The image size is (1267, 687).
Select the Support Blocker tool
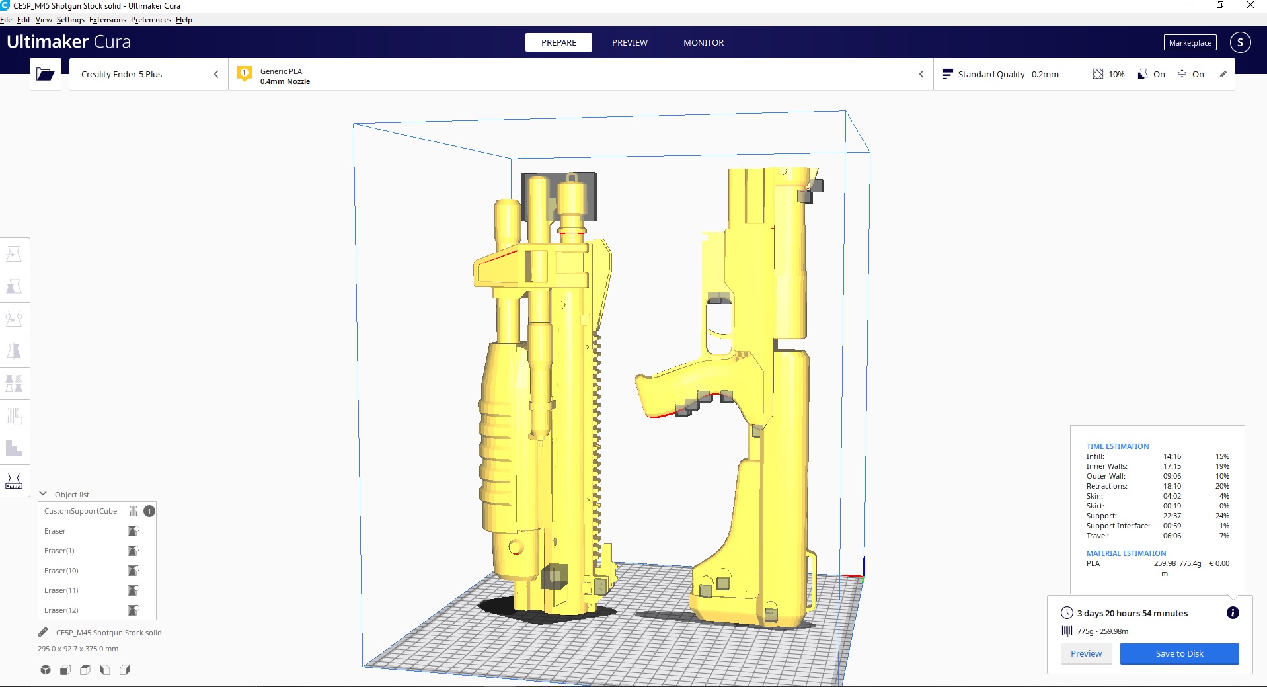pos(14,416)
